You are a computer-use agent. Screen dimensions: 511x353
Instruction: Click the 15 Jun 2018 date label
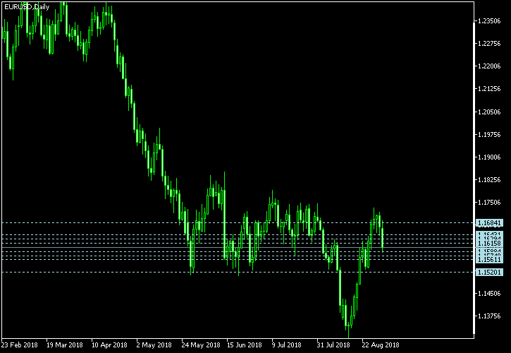point(245,345)
